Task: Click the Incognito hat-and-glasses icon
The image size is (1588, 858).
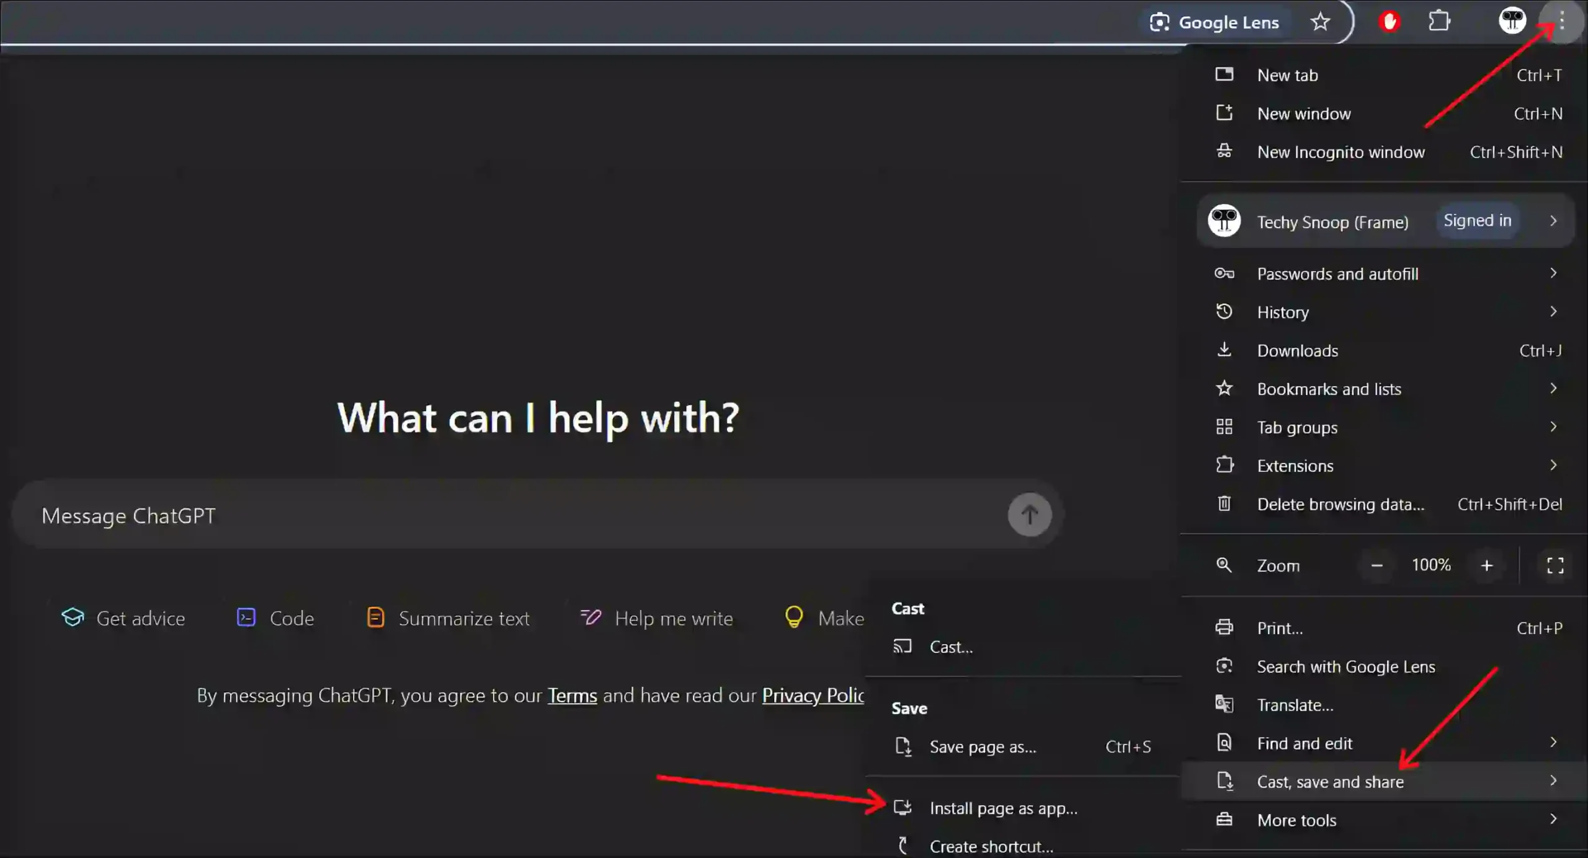Action: (1224, 151)
